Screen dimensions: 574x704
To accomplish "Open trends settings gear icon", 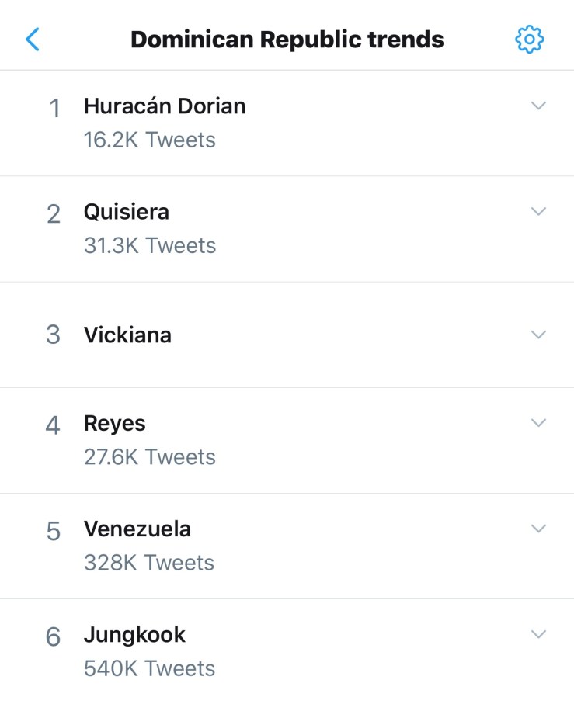I will (x=529, y=39).
